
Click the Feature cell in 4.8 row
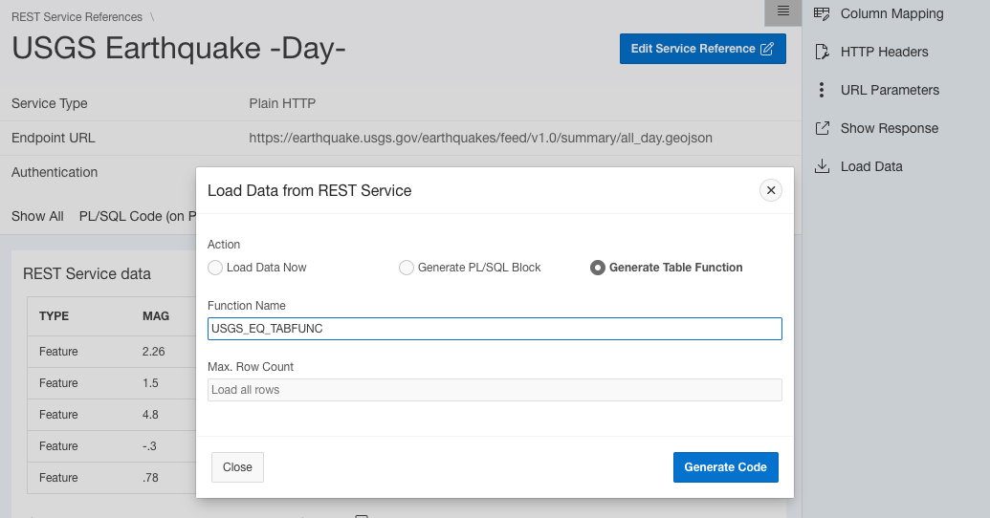pyautogui.click(x=58, y=415)
